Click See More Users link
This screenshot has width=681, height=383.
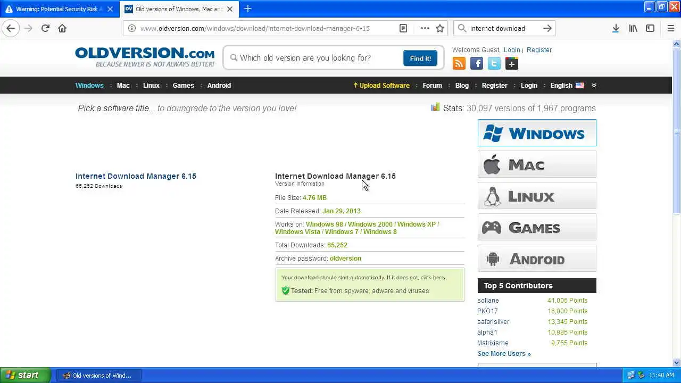pyautogui.click(x=504, y=354)
